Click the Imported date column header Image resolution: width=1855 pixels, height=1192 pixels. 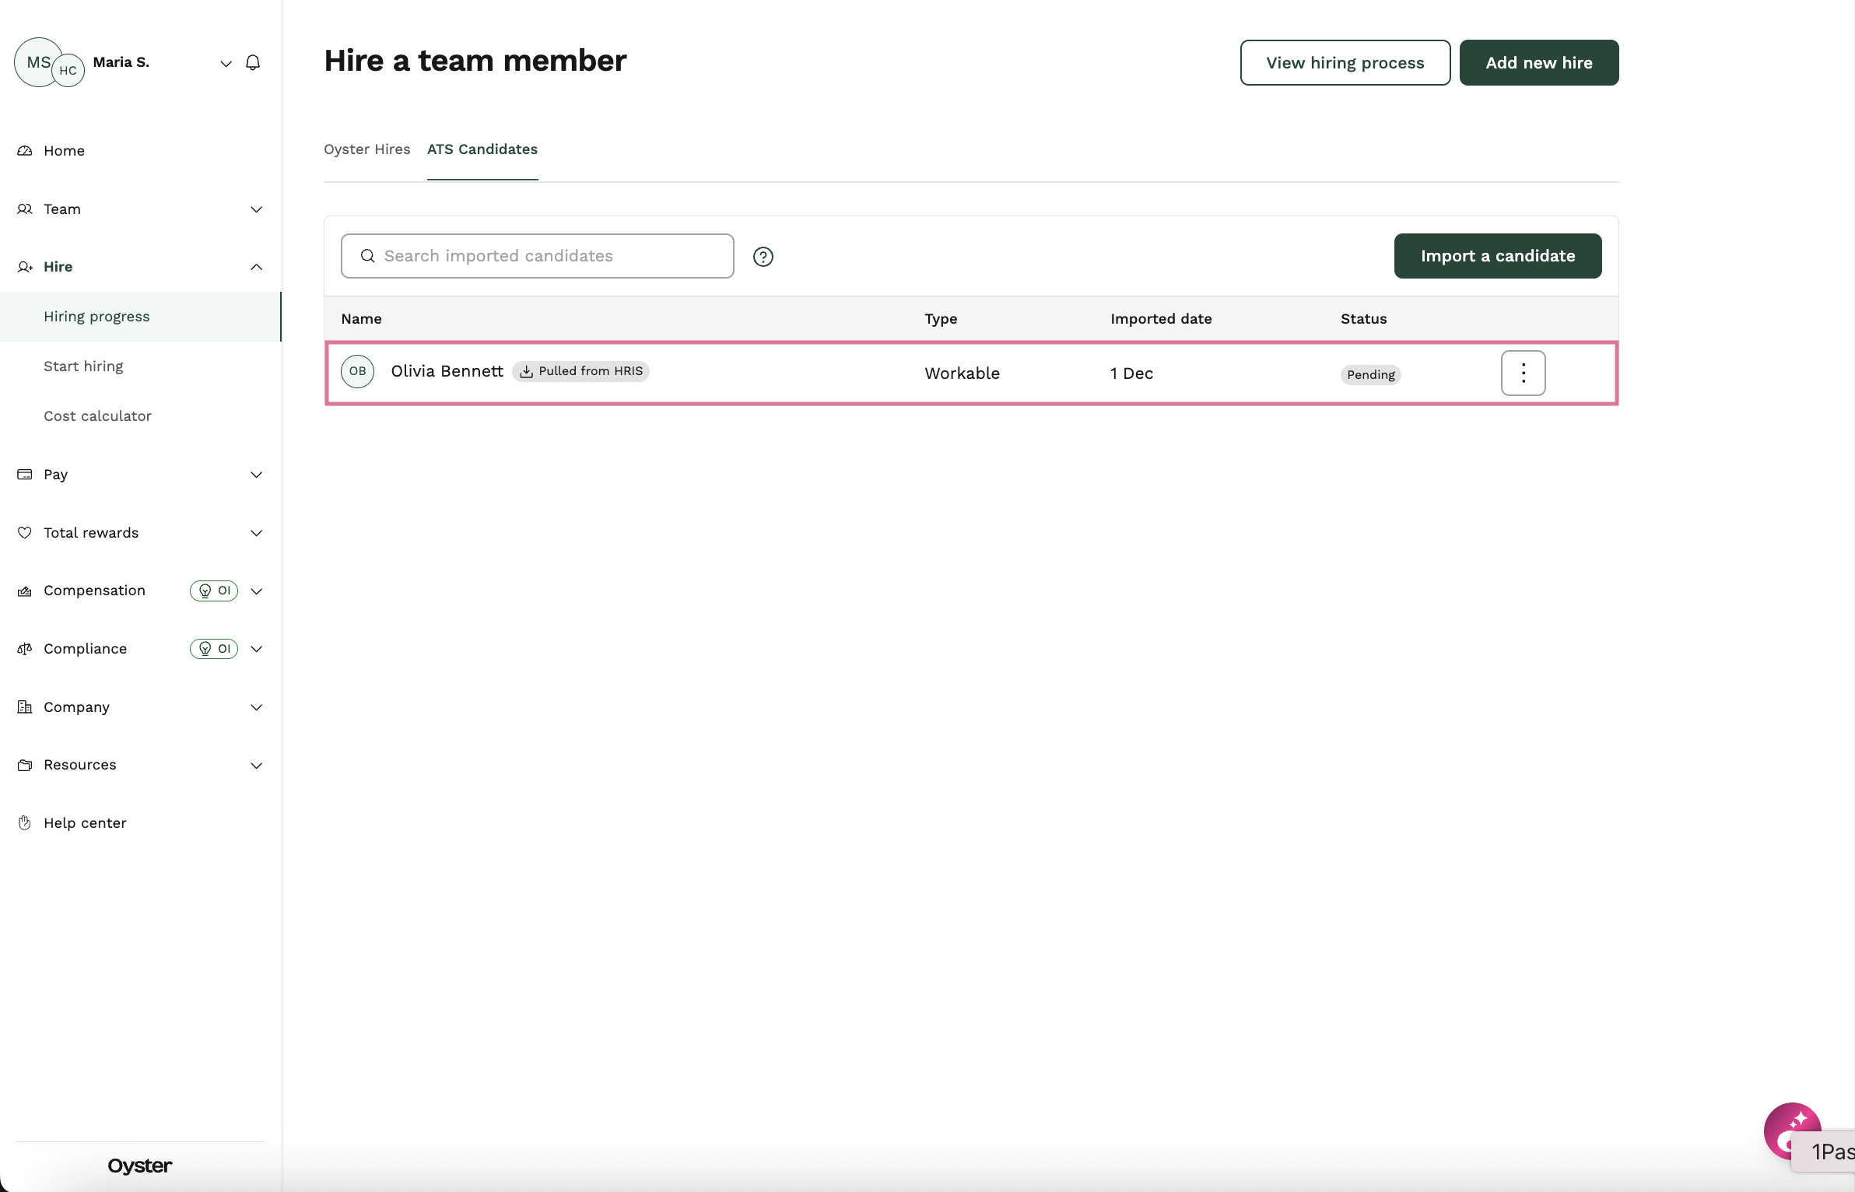pos(1160,319)
